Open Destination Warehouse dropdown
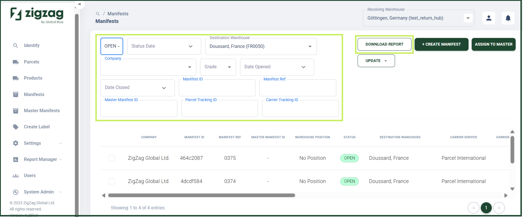The width and height of the screenshot is (523, 217). tap(261, 46)
